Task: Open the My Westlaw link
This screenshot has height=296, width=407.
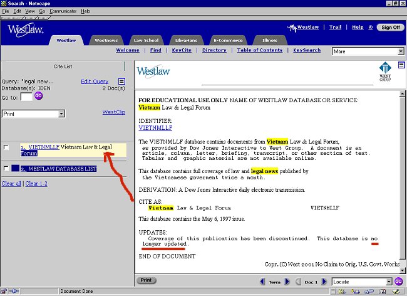Action: point(303,28)
